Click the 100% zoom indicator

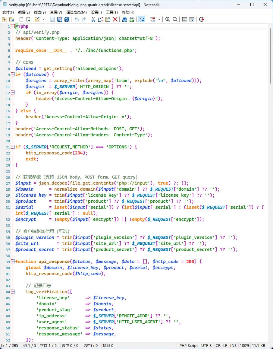tap(244, 345)
